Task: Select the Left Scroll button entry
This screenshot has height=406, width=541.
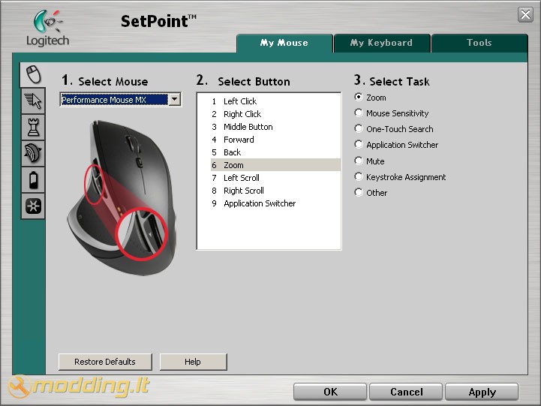Action: (x=275, y=178)
